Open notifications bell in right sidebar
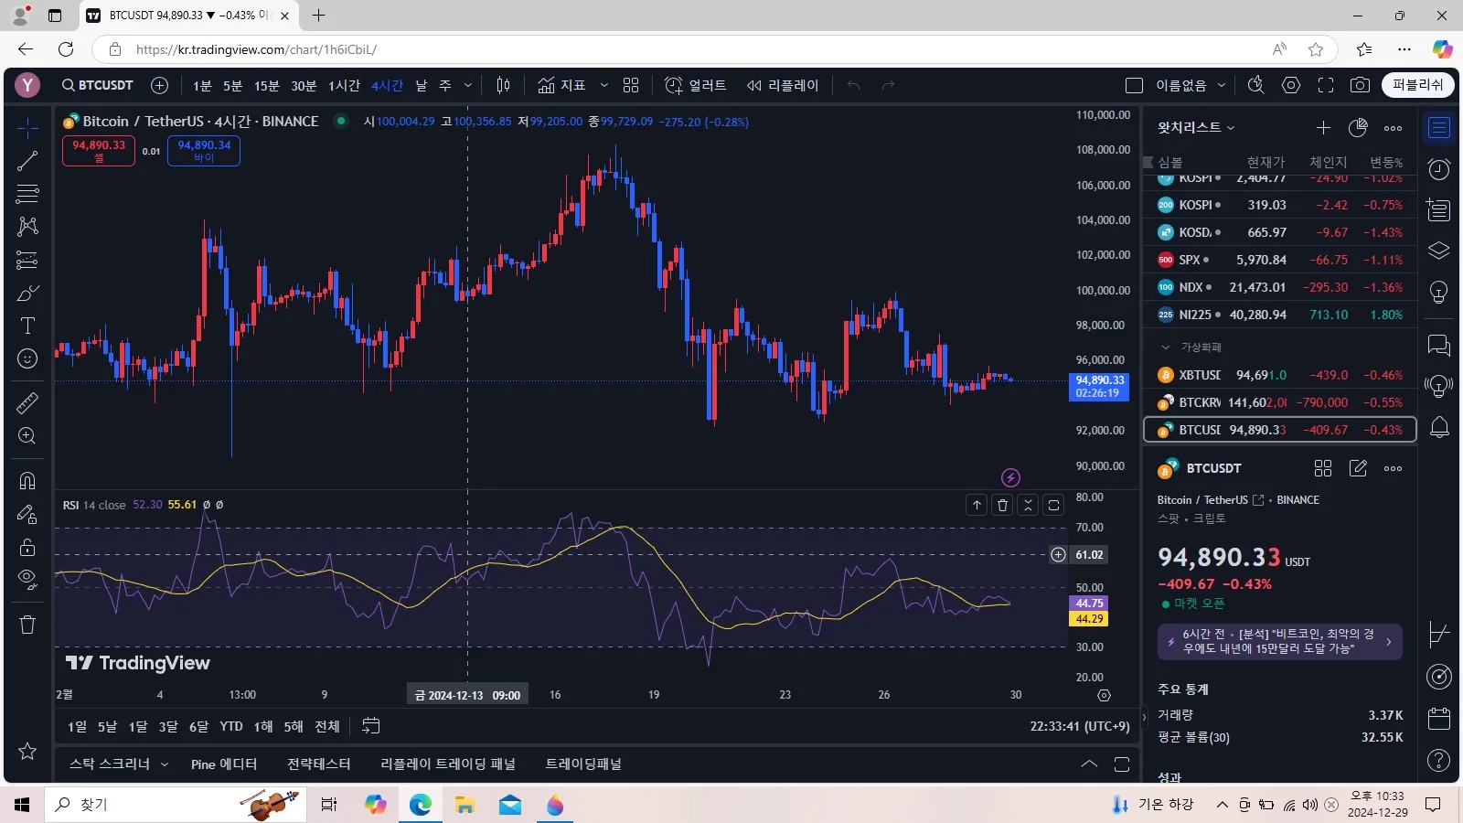Viewport: 1463px width, 823px height. 1439,427
